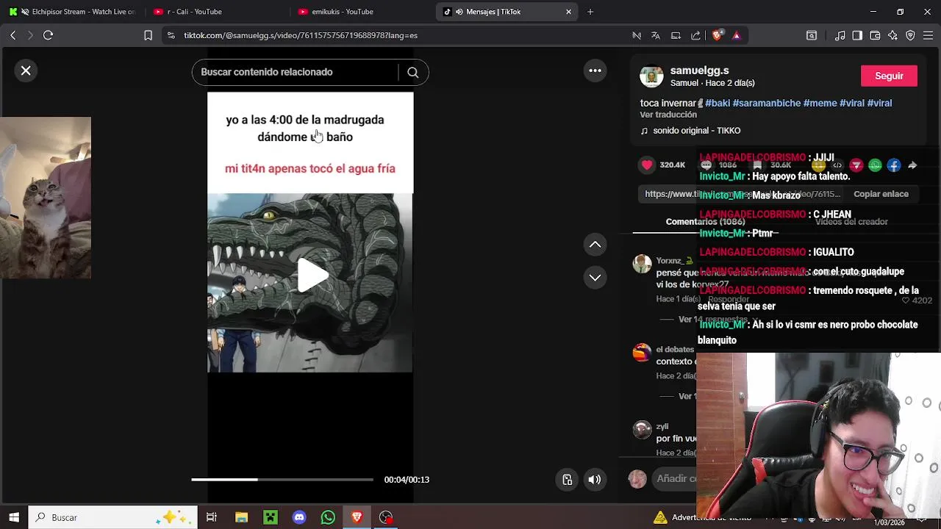Open Windows Start menu
Image resolution: width=941 pixels, height=529 pixels.
(x=13, y=517)
